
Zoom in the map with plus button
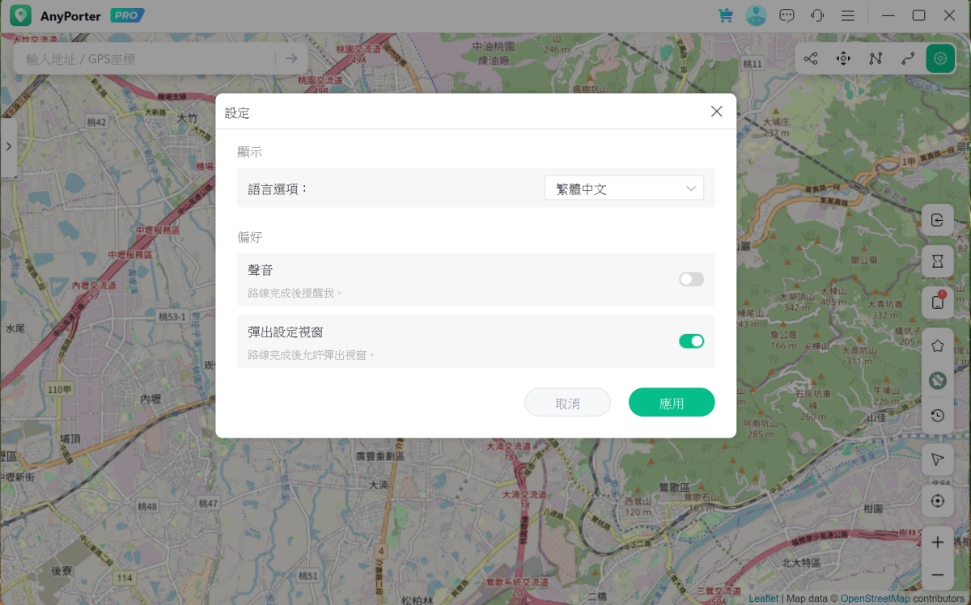point(938,543)
